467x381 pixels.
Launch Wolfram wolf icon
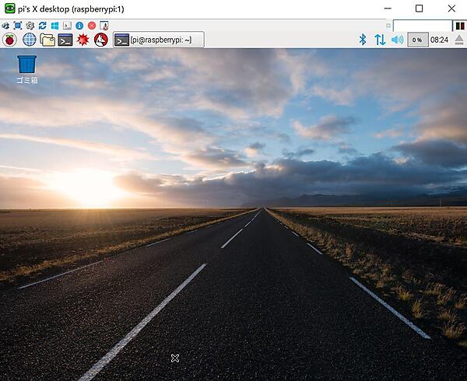tap(101, 40)
